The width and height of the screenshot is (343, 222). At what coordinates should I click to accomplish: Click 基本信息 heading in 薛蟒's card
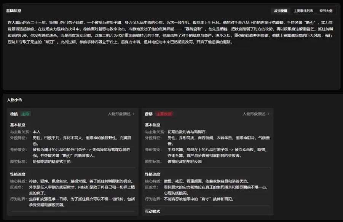pos(152,125)
